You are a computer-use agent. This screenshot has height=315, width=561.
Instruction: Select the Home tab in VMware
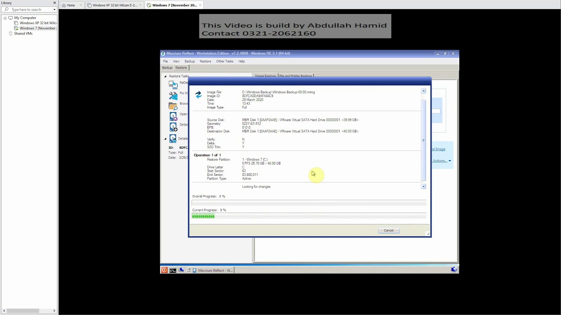pyautogui.click(x=71, y=5)
